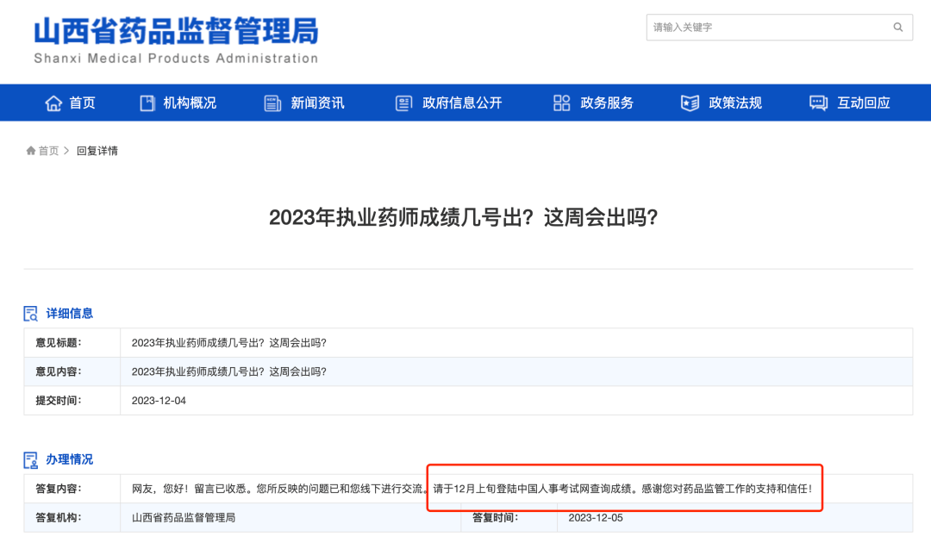Click the 办理情况 section icon

pos(31,459)
